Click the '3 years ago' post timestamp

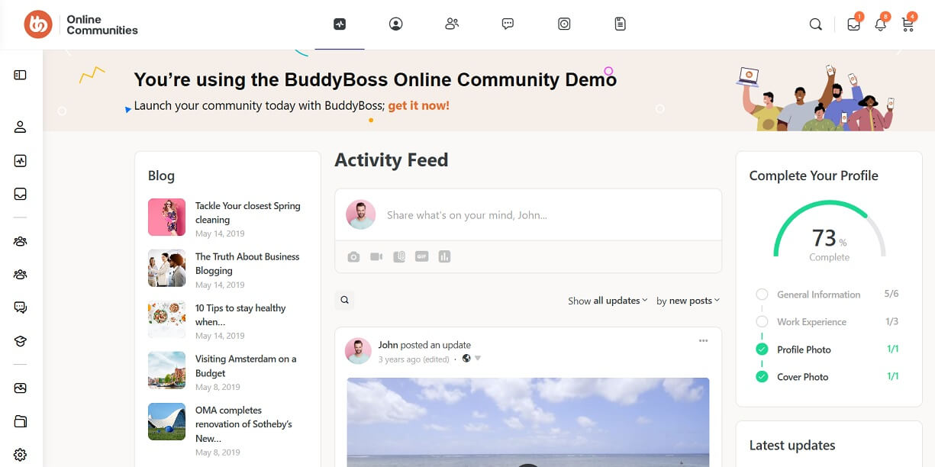[x=399, y=359]
